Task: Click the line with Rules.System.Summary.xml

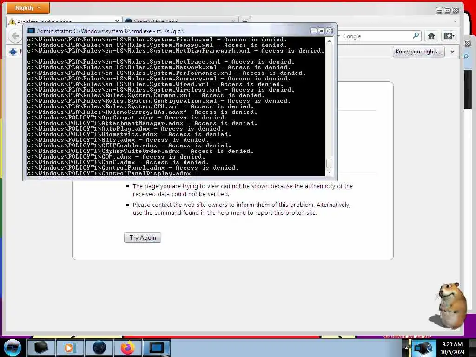Action: tap(159, 78)
